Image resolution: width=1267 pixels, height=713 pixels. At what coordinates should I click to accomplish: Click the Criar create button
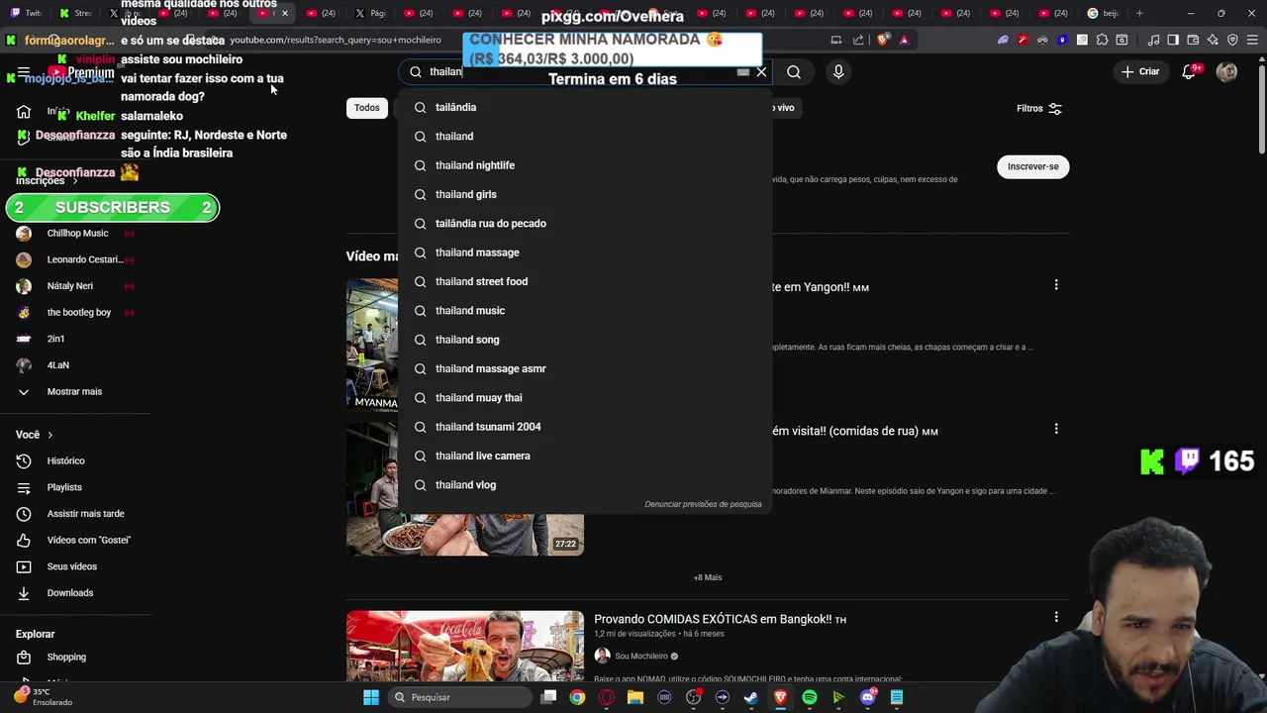(1140, 71)
